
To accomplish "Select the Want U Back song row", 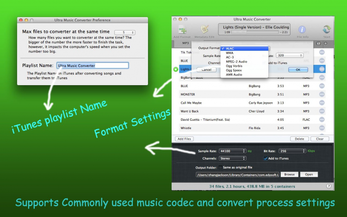I will [x=252, y=111].
